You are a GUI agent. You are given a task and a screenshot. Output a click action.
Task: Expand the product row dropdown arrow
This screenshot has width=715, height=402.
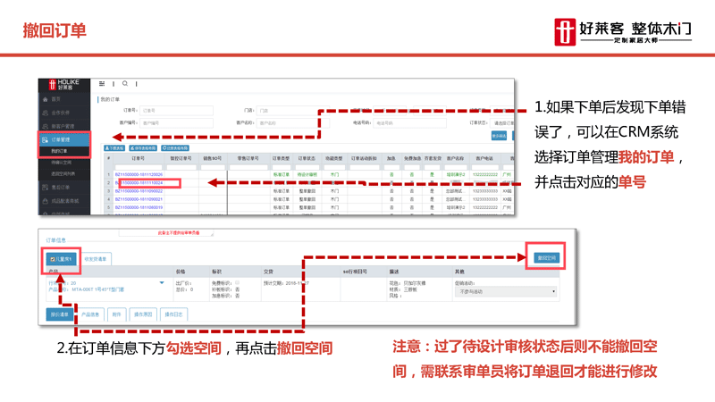[162, 283]
